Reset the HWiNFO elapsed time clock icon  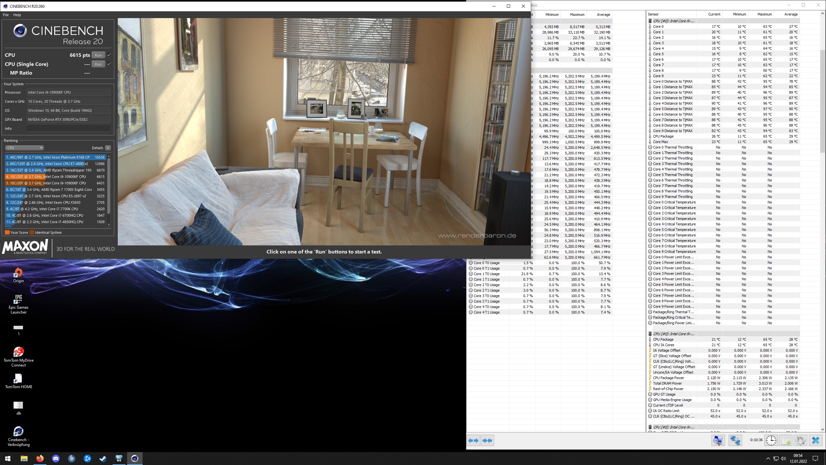pos(771,440)
